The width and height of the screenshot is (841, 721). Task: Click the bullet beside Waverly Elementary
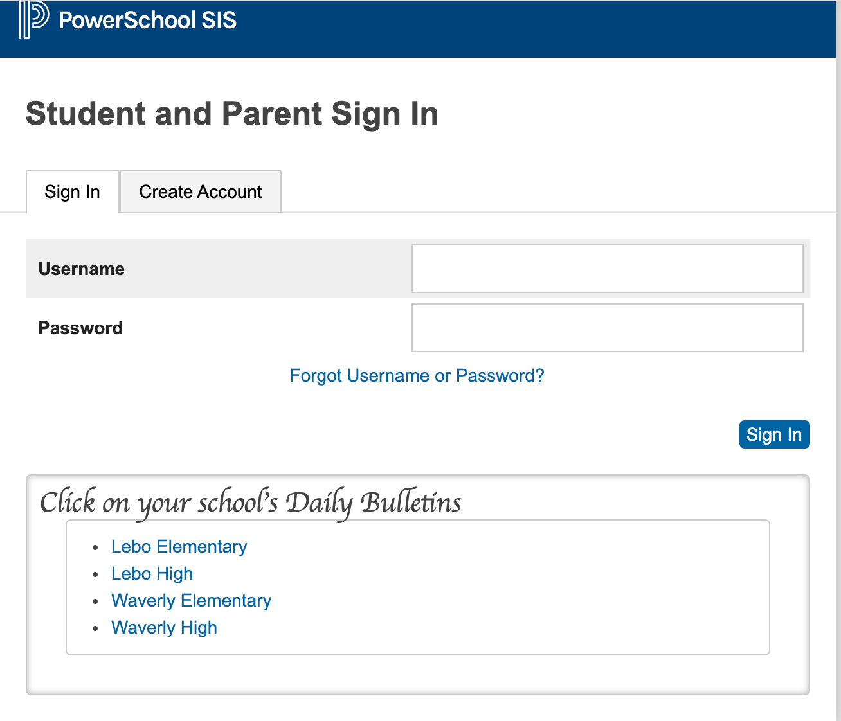(95, 601)
